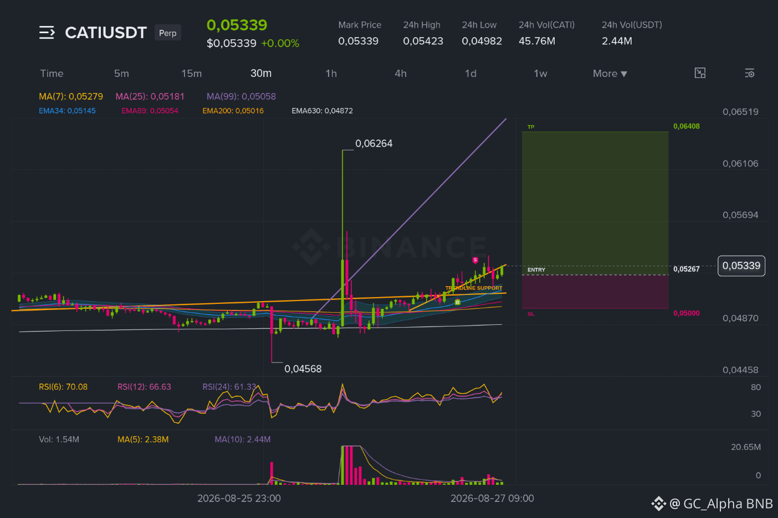Click the chart low label 0,04568
The height and width of the screenshot is (518, 778).
pyautogui.click(x=303, y=369)
